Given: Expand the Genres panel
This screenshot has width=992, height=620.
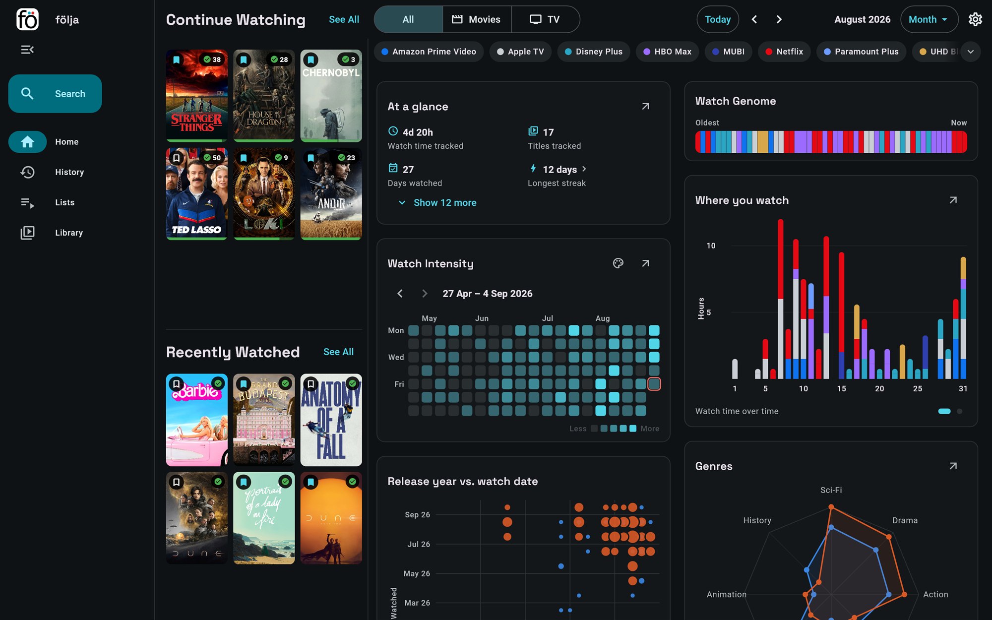Looking at the screenshot, I should coord(953,466).
